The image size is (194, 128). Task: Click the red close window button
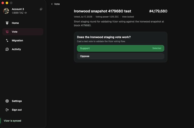[x=3, y=3]
